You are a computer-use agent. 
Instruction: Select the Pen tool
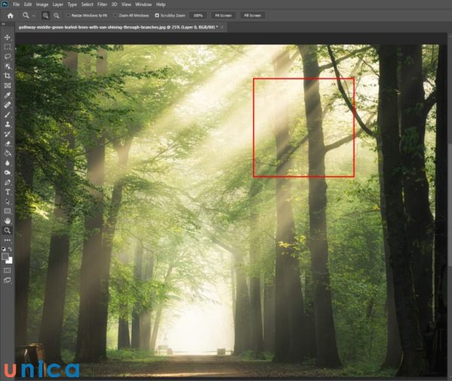[x=8, y=182]
